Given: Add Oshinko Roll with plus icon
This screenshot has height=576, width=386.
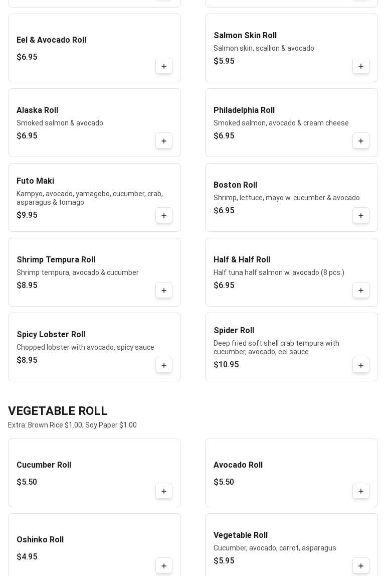Looking at the screenshot, I should coord(164,566).
